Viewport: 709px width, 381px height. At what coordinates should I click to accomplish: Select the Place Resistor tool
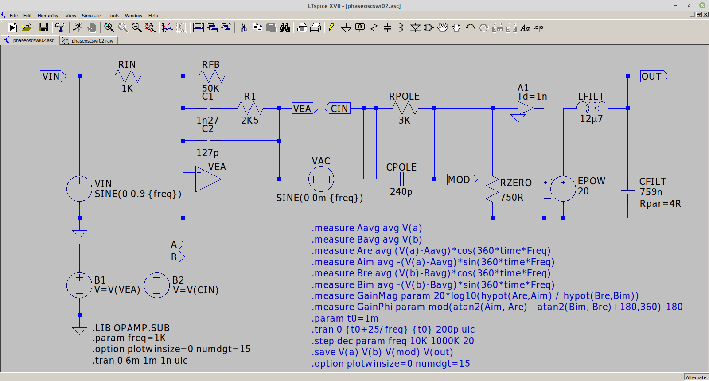pyautogui.click(x=374, y=27)
